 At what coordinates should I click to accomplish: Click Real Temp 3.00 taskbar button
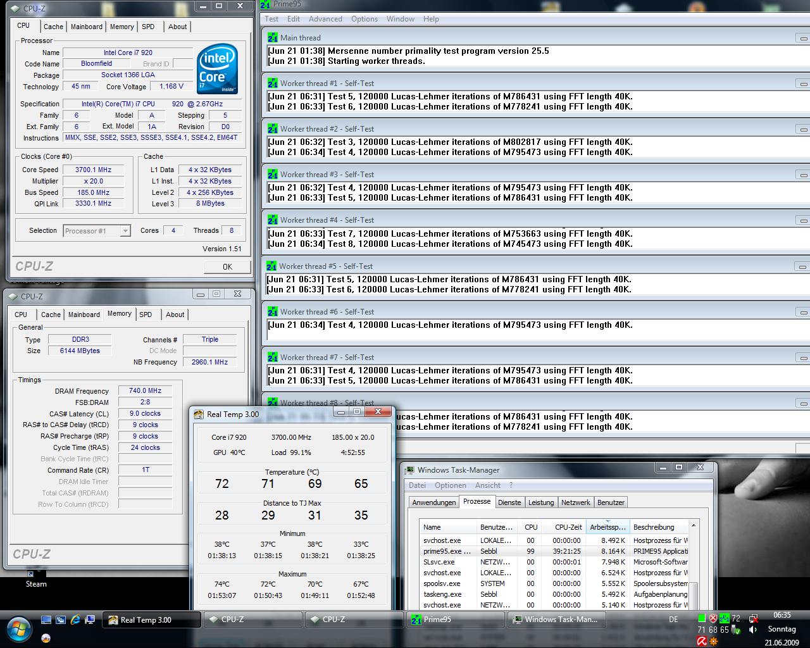pyautogui.click(x=152, y=620)
